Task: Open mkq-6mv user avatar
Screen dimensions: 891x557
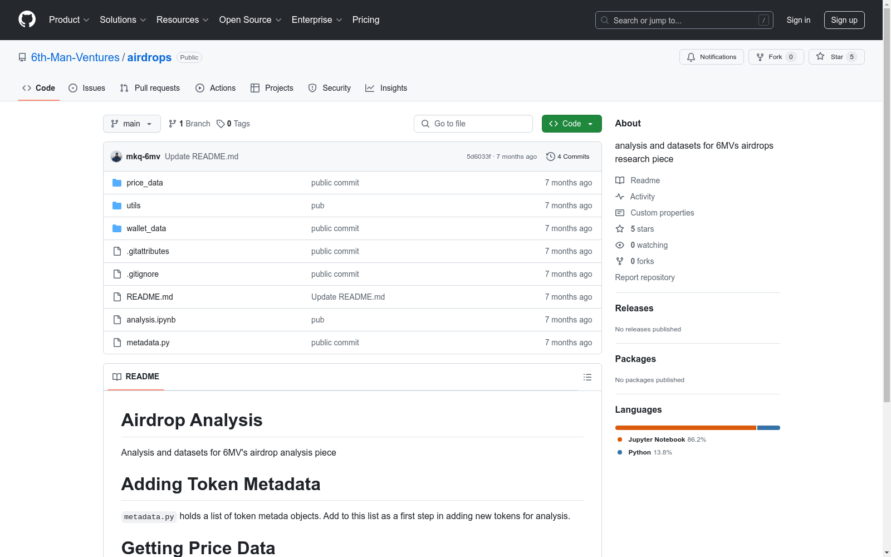Action: point(116,157)
